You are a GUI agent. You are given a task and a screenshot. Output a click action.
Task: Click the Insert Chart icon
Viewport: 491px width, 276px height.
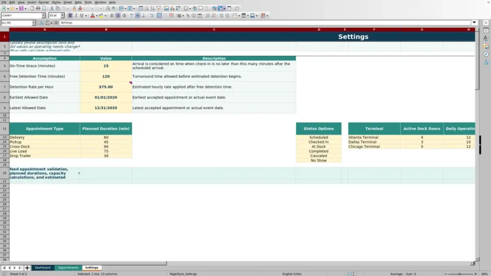[172, 8]
